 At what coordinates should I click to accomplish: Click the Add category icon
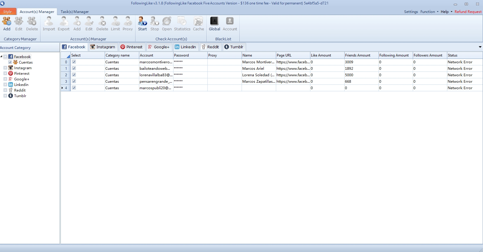click(7, 24)
